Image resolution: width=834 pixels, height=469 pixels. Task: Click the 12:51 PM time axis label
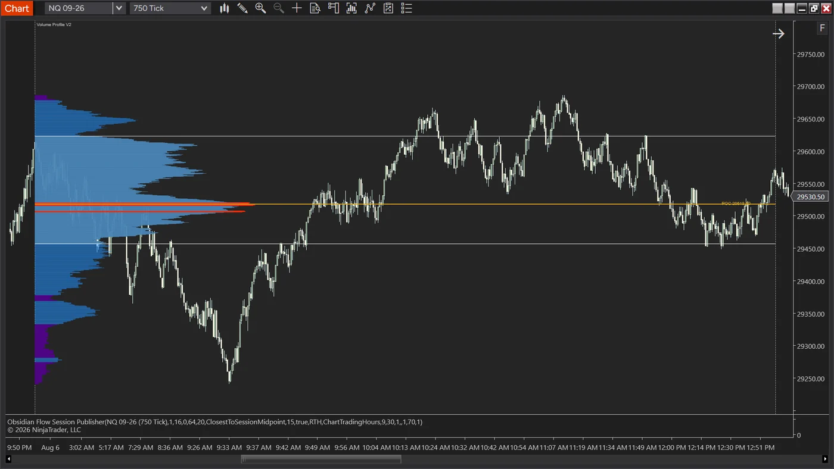click(x=761, y=448)
